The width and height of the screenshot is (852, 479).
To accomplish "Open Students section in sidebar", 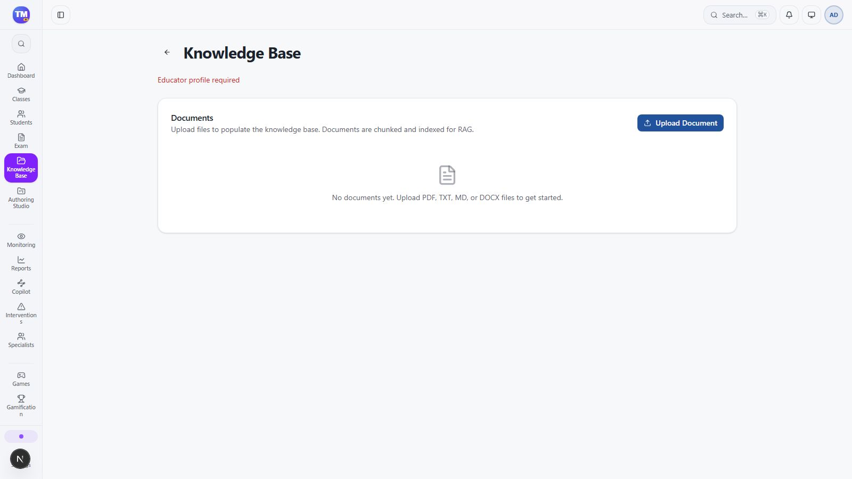I will point(21,118).
